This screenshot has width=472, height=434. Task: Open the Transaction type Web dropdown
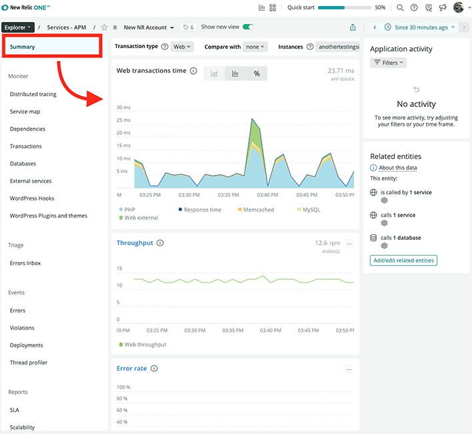pyautogui.click(x=182, y=47)
